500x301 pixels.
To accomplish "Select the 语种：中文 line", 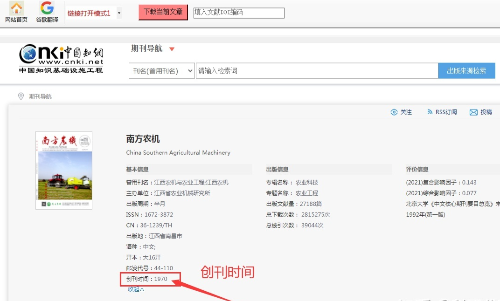I will click(x=141, y=247).
